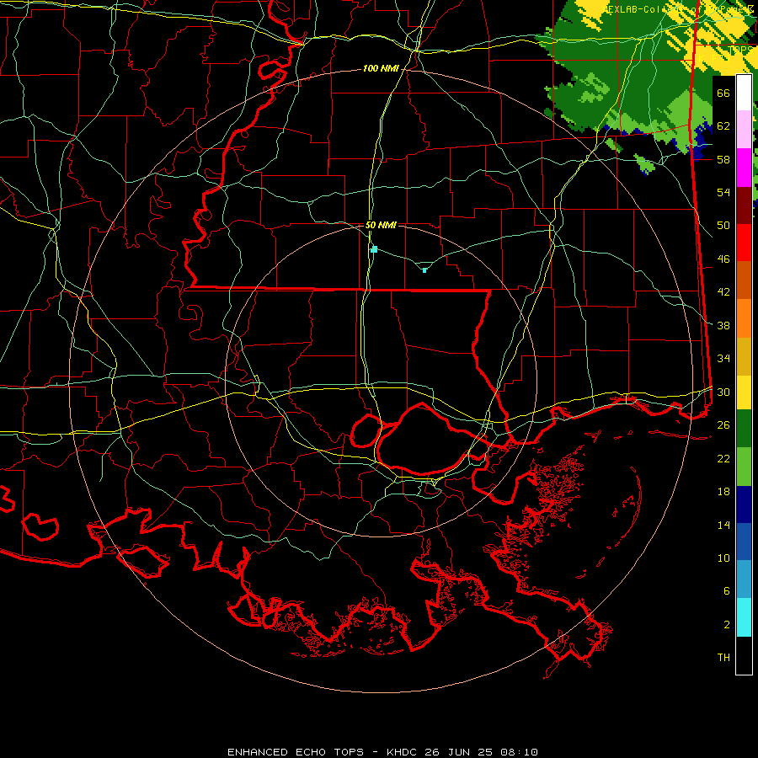Click the '42' legend value
This screenshot has width=758, height=758.
pos(723,292)
